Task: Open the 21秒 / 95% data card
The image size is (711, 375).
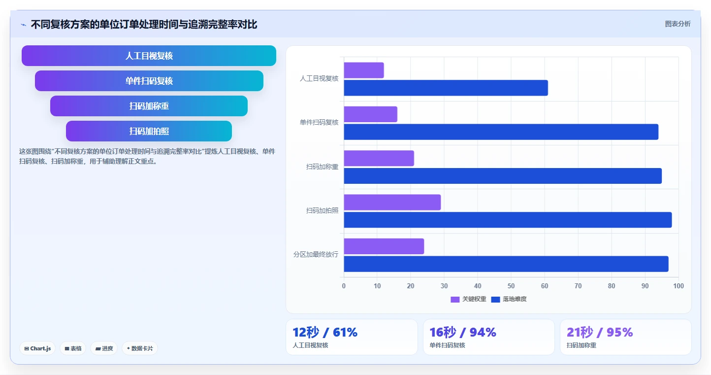Action: pos(626,337)
